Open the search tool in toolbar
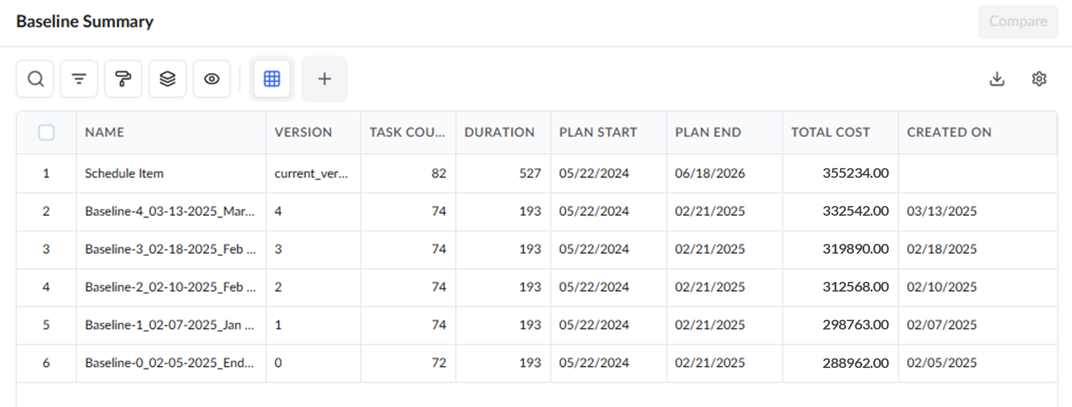Screen dimensions: 1072x407 35,79
